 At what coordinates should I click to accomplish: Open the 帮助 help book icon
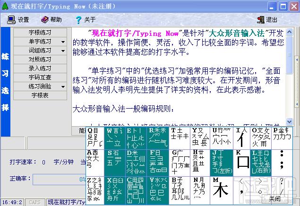coord(45,19)
